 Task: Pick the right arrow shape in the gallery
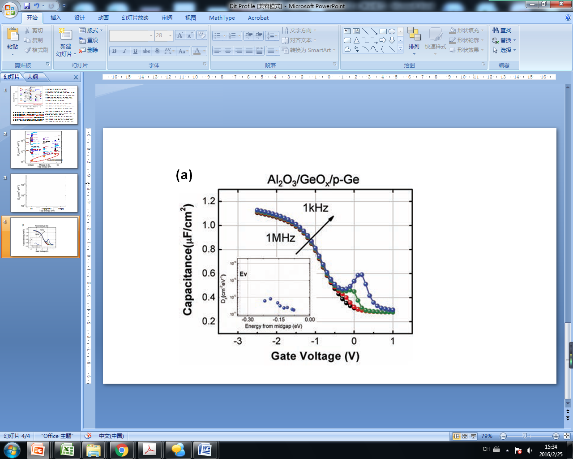click(383, 40)
